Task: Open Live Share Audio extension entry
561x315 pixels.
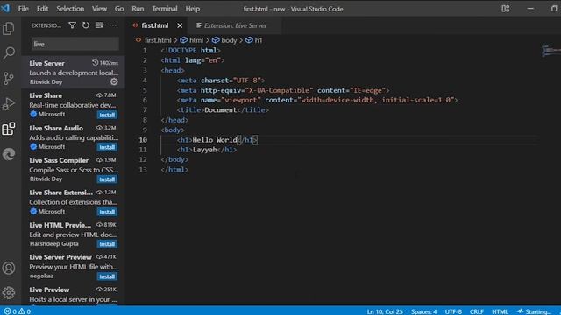Action: point(74,137)
